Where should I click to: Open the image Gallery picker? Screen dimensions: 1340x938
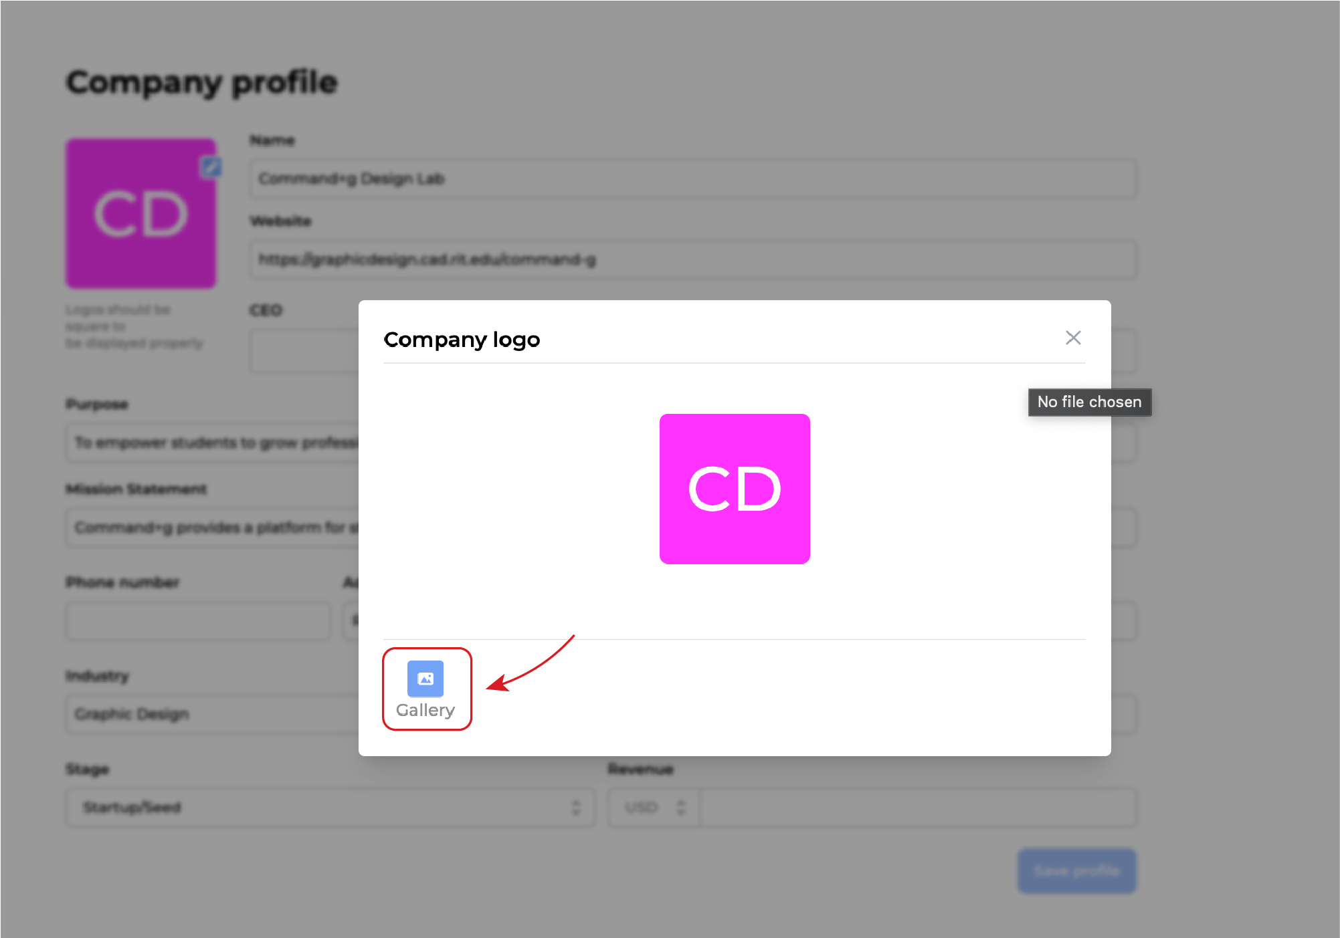coord(426,679)
